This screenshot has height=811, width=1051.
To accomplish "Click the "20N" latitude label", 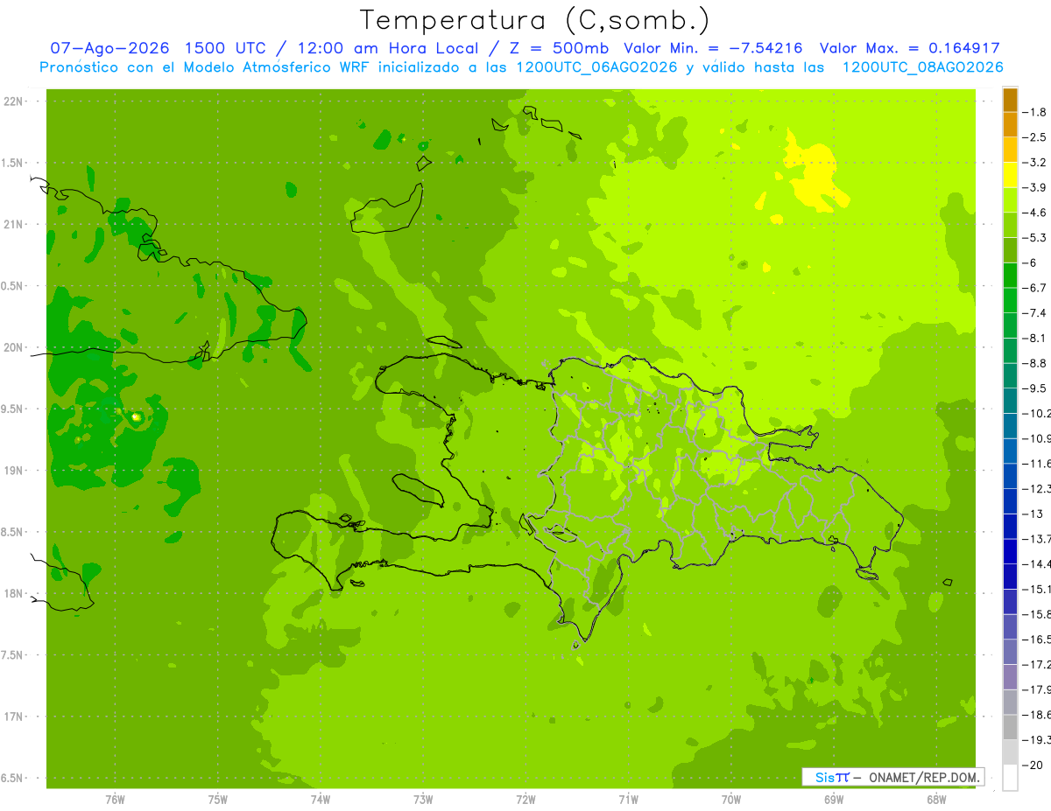I will point(14,347).
